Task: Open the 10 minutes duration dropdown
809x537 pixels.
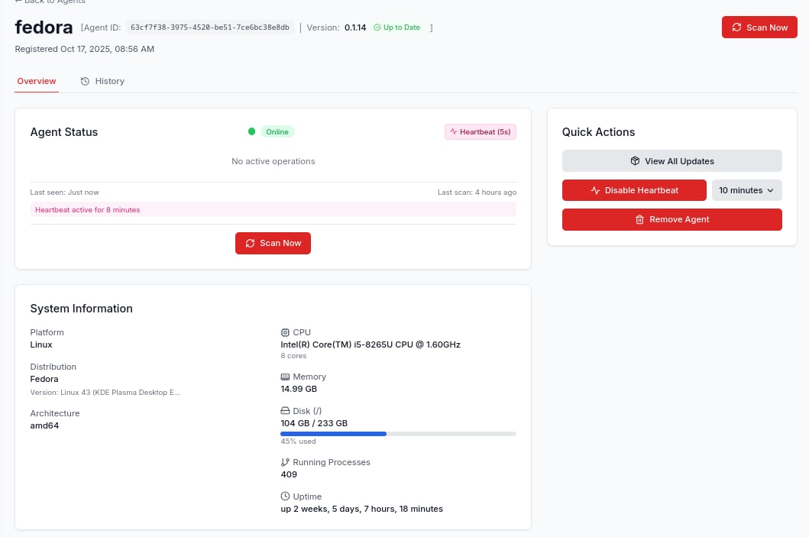Action: point(746,190)
